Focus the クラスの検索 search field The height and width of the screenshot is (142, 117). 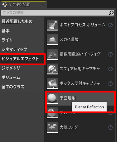click(57, 13)
